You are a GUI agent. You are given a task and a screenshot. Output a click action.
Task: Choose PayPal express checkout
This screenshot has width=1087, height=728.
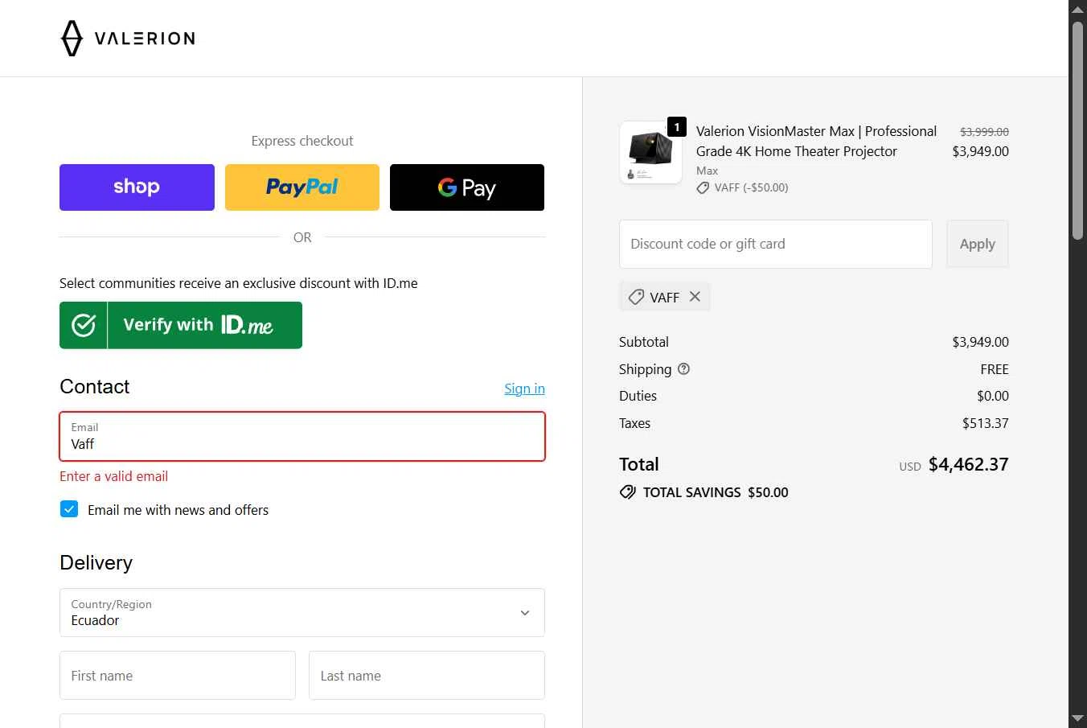302,187
